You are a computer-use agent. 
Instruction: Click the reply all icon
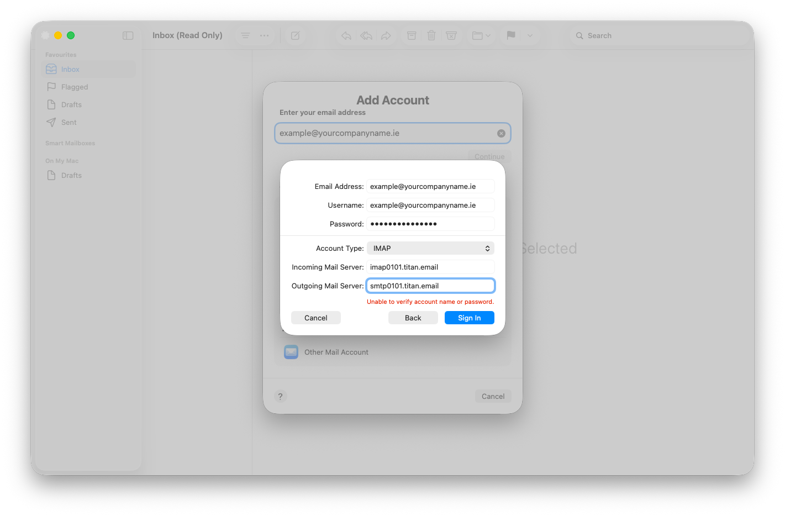coord(366,35)
